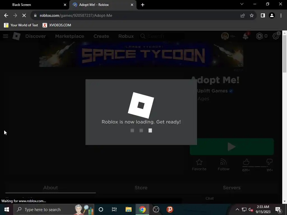The height and width of the screenshot is (215, 287).
Task: Switch to the Black Screen tab
Action: click(35, 5)
